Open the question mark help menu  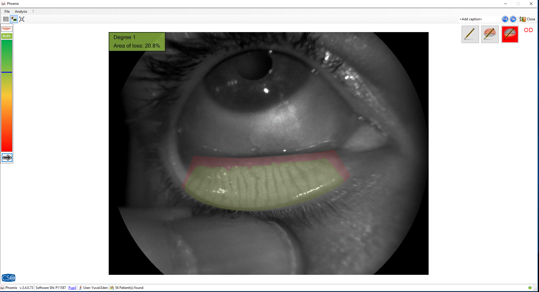(x=33, y=12)
